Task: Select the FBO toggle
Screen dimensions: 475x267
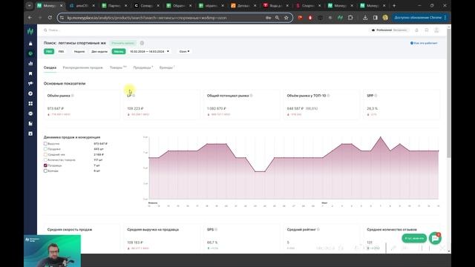Action: [x=49, y=51]
